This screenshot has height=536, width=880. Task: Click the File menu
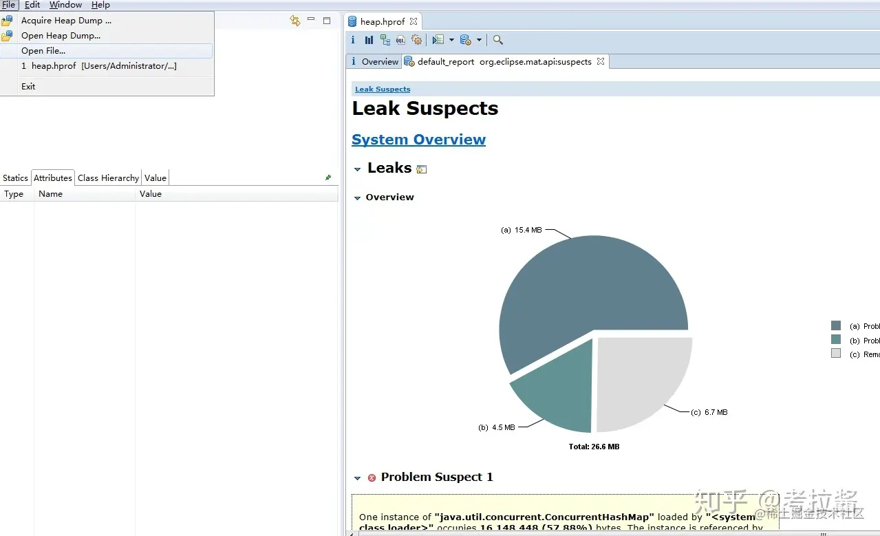point(9,5)
